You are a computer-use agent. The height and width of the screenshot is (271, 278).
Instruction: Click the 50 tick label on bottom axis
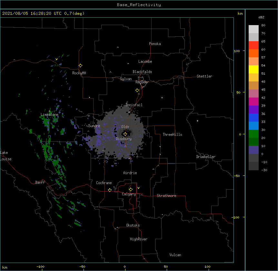166,266
